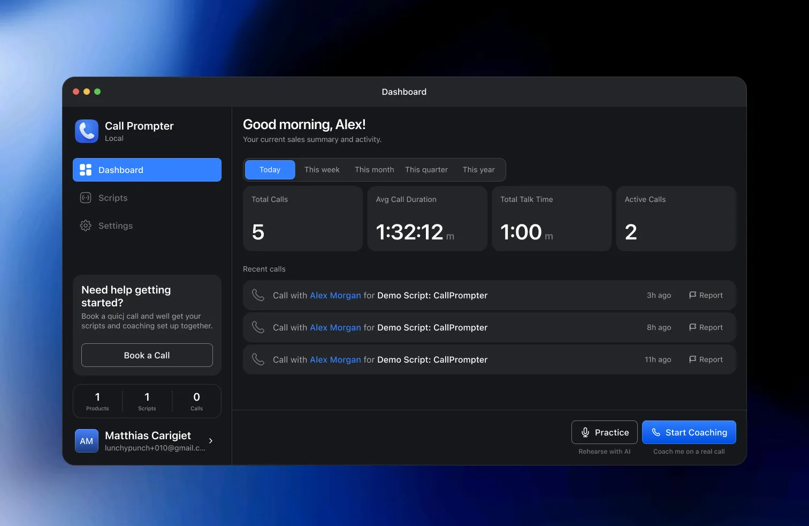Click the flag icon on 3h ago call

pos(693,295)
